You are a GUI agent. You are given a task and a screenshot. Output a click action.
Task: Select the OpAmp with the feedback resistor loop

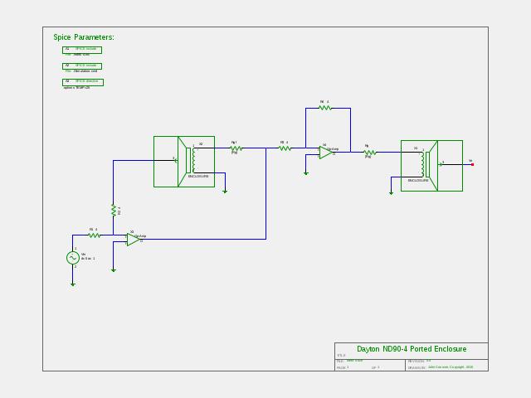click(326, 153)
